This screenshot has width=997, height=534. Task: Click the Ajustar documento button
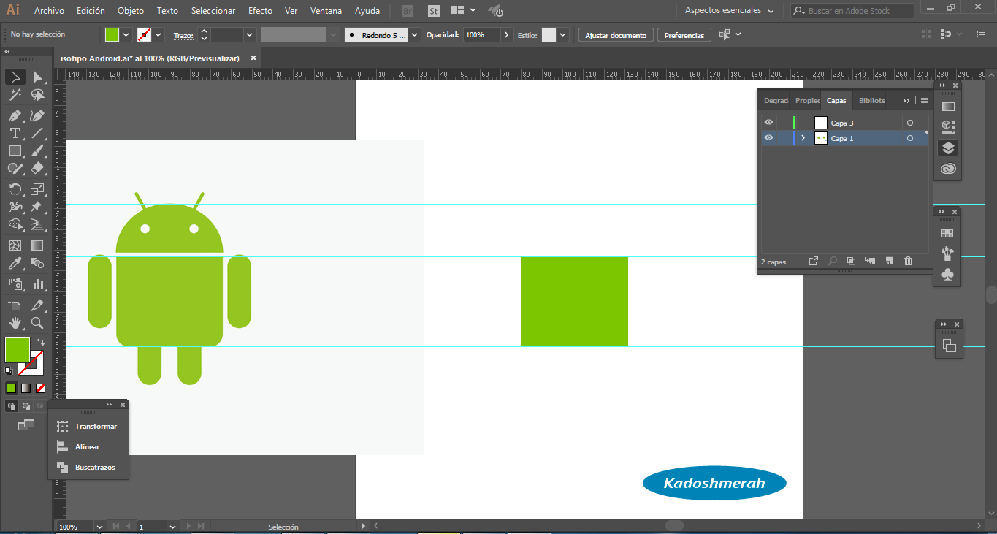pyautogui.click(x=616, y=35)
